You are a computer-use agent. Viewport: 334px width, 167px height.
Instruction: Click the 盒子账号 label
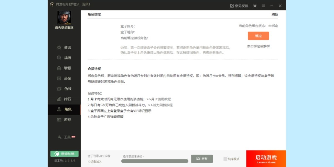tap(128, 26)
